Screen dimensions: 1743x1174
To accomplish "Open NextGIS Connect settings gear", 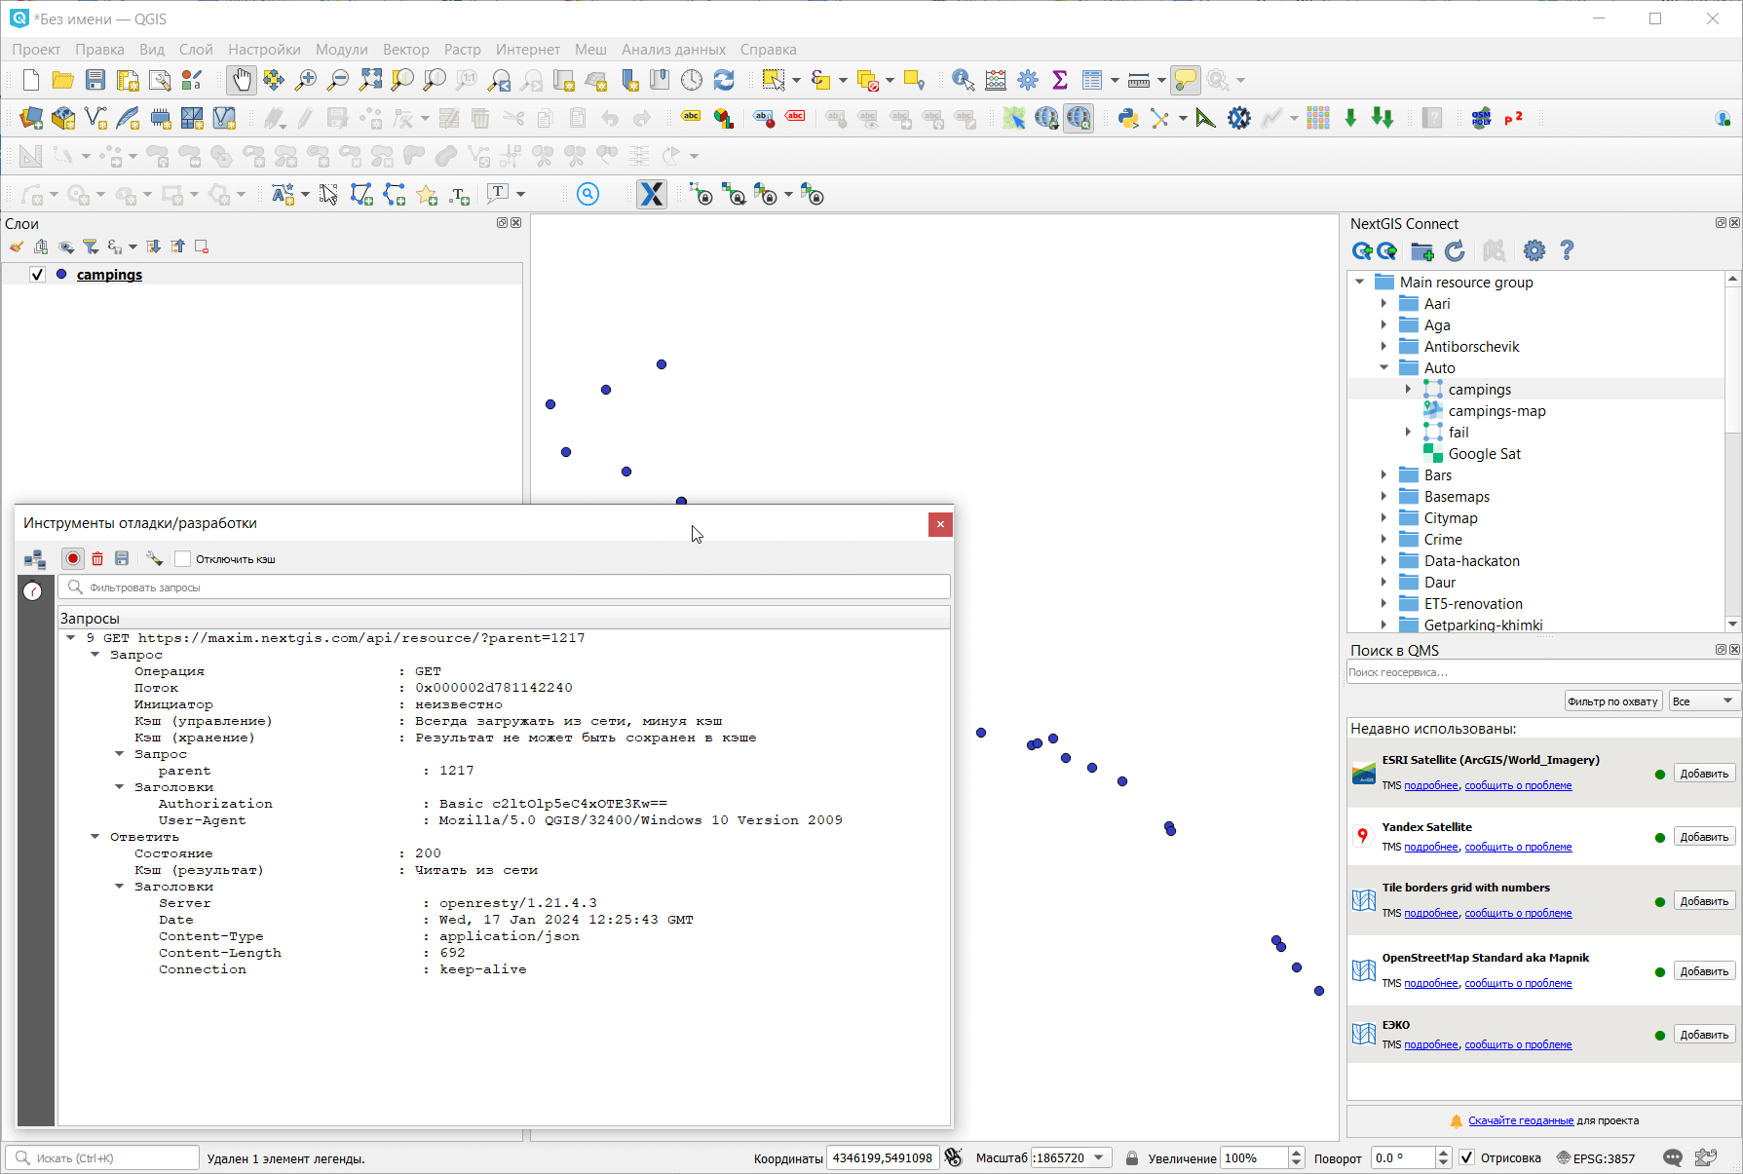I will [x=1534, y=251].
